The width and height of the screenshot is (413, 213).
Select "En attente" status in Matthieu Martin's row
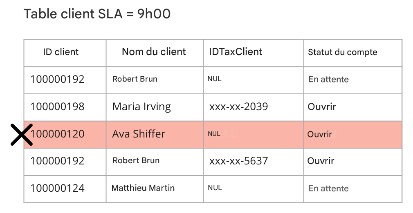coord(328,189)
